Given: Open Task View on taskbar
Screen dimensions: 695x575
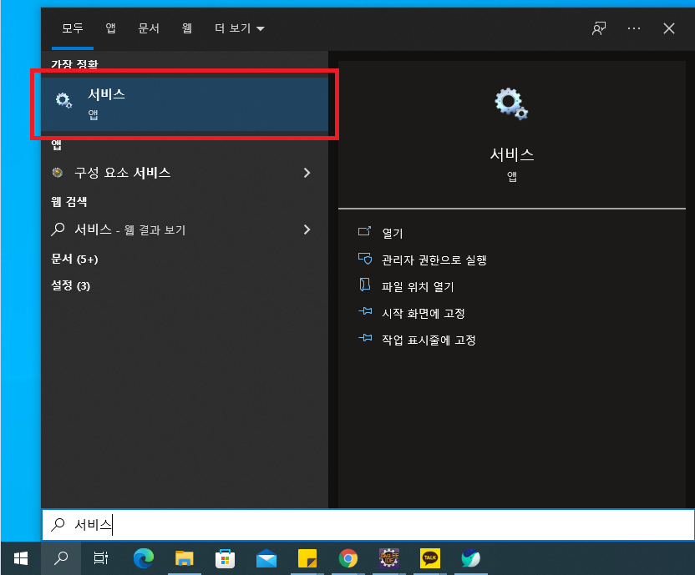Looking at the screenshot, I should point(101,558).
